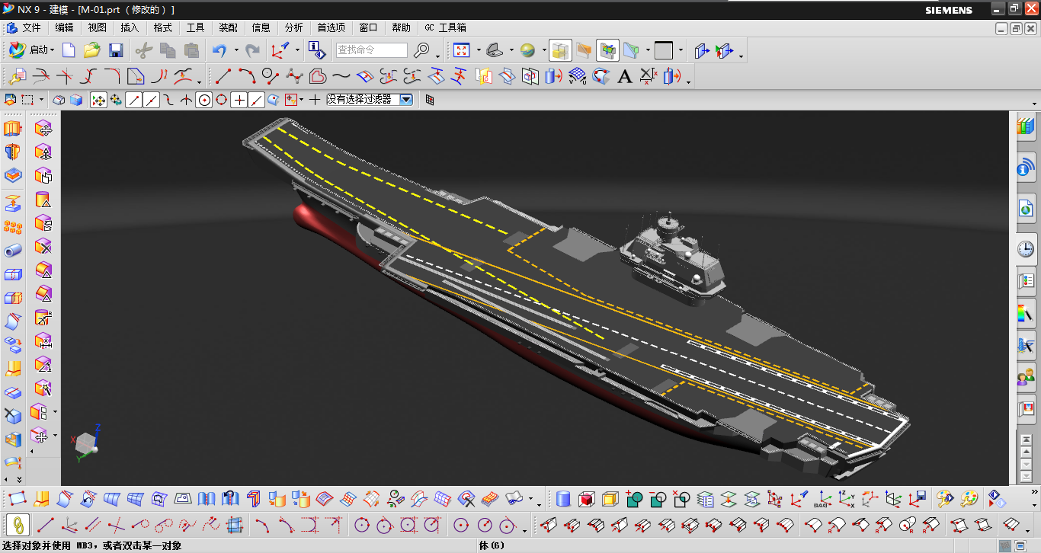
Task: Click the gray background color swatch
Action: 664,50
